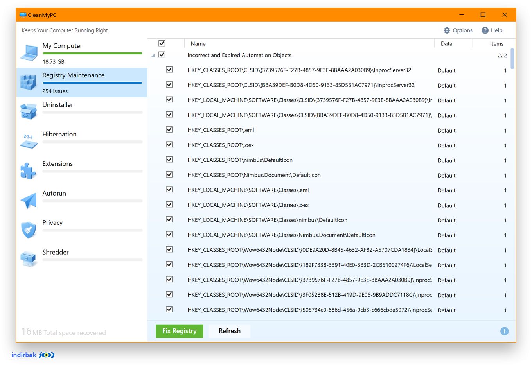This screenshot has width=532, height=366.
Task: Uncheck the HKEY_CLASSES_ROOT\.eml entry checkbox
Action: coord(169,129)
